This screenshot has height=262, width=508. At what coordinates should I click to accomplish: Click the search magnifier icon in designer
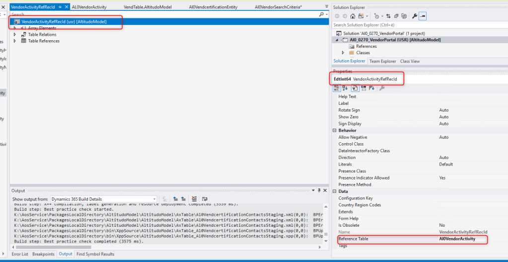[321, 15]
